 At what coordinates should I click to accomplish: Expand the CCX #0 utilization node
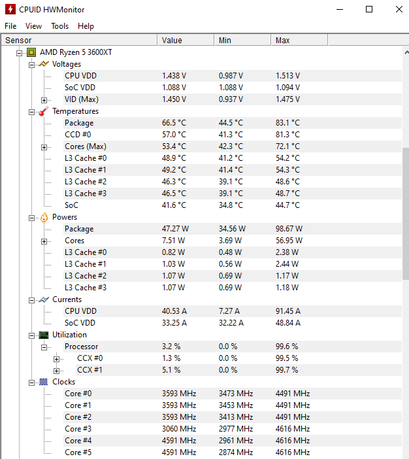[x=56, y=359]
